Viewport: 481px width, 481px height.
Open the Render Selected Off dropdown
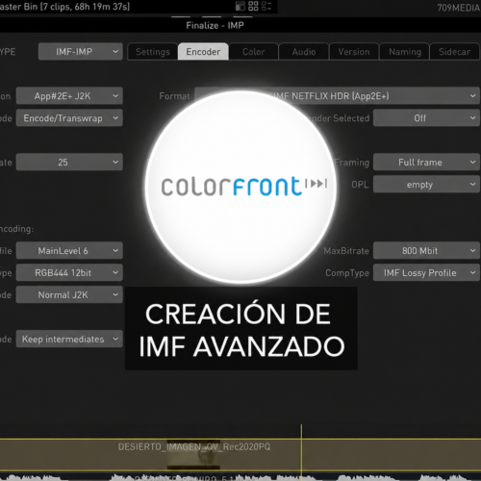point(426,118)
